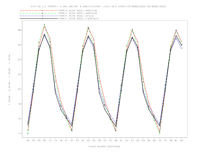This screenshot has width=198, height=153.
Task: Click x-axis tick label 48
Action: [x=116, y=140]
